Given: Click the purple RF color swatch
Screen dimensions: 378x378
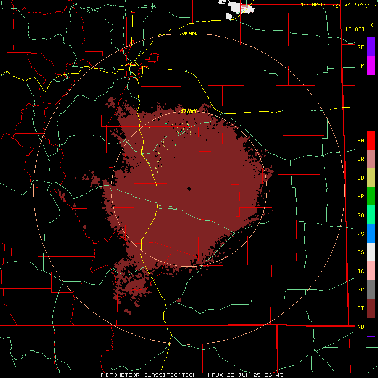Looking at the screenshot, I should pyautogui.click(x=371, y=47).
